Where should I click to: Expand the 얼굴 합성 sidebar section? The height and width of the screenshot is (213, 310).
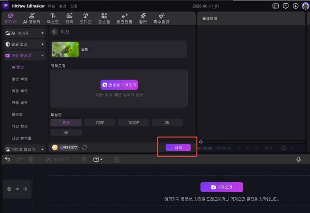[x=25, y=44]
